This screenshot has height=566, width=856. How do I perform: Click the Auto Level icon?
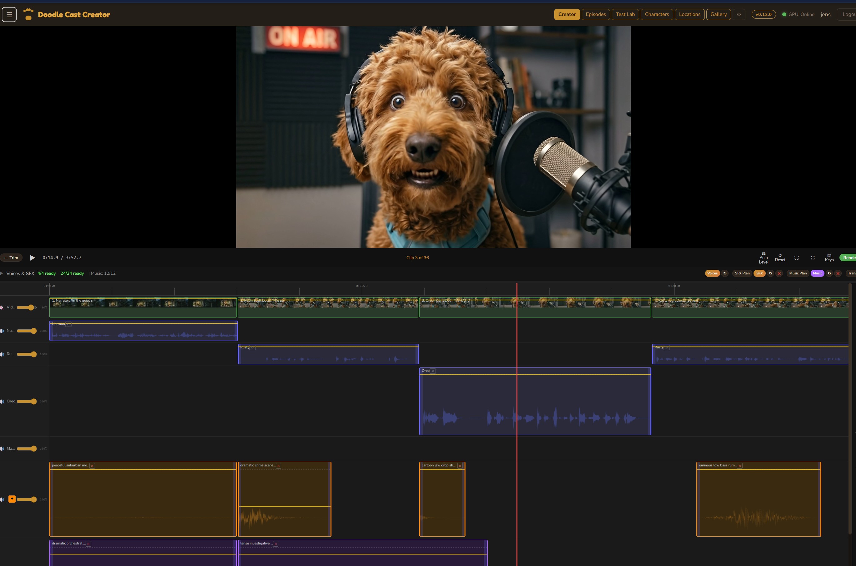(764, 257)
